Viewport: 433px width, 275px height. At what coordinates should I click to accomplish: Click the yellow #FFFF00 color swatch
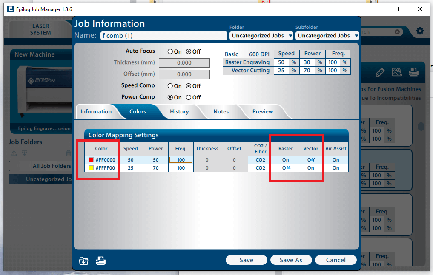[x=91, y=168]
